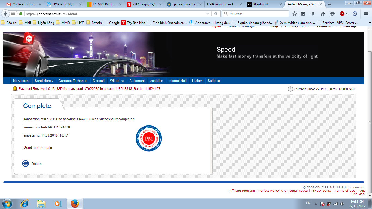
Task: Click the taskbar clock showing 10:38 CH
Action: click(x=357, y=204)
